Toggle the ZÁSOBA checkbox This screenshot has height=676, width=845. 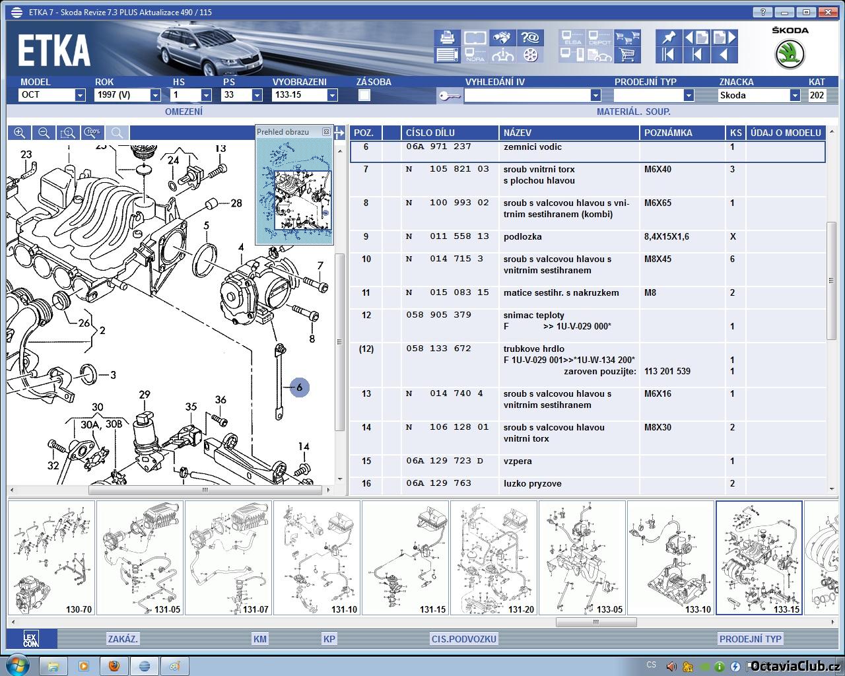[x=364, y=95]
